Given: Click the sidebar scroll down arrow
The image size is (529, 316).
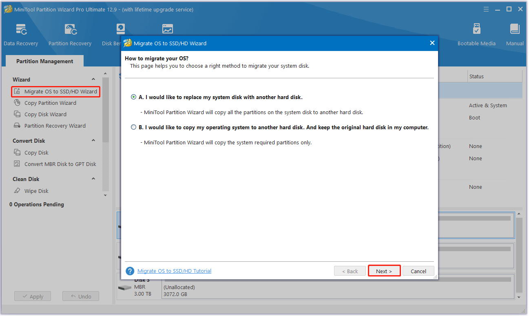Looking at the screenshot, I should (x=106, y=195).
